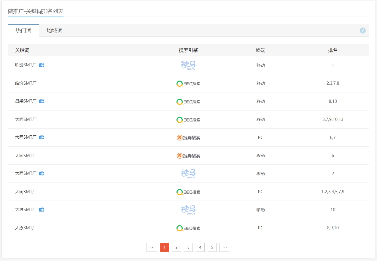Switch to the 地域词 tab
Image resolution: width=377 pixels, height=261 pixels.
point(55,31)
